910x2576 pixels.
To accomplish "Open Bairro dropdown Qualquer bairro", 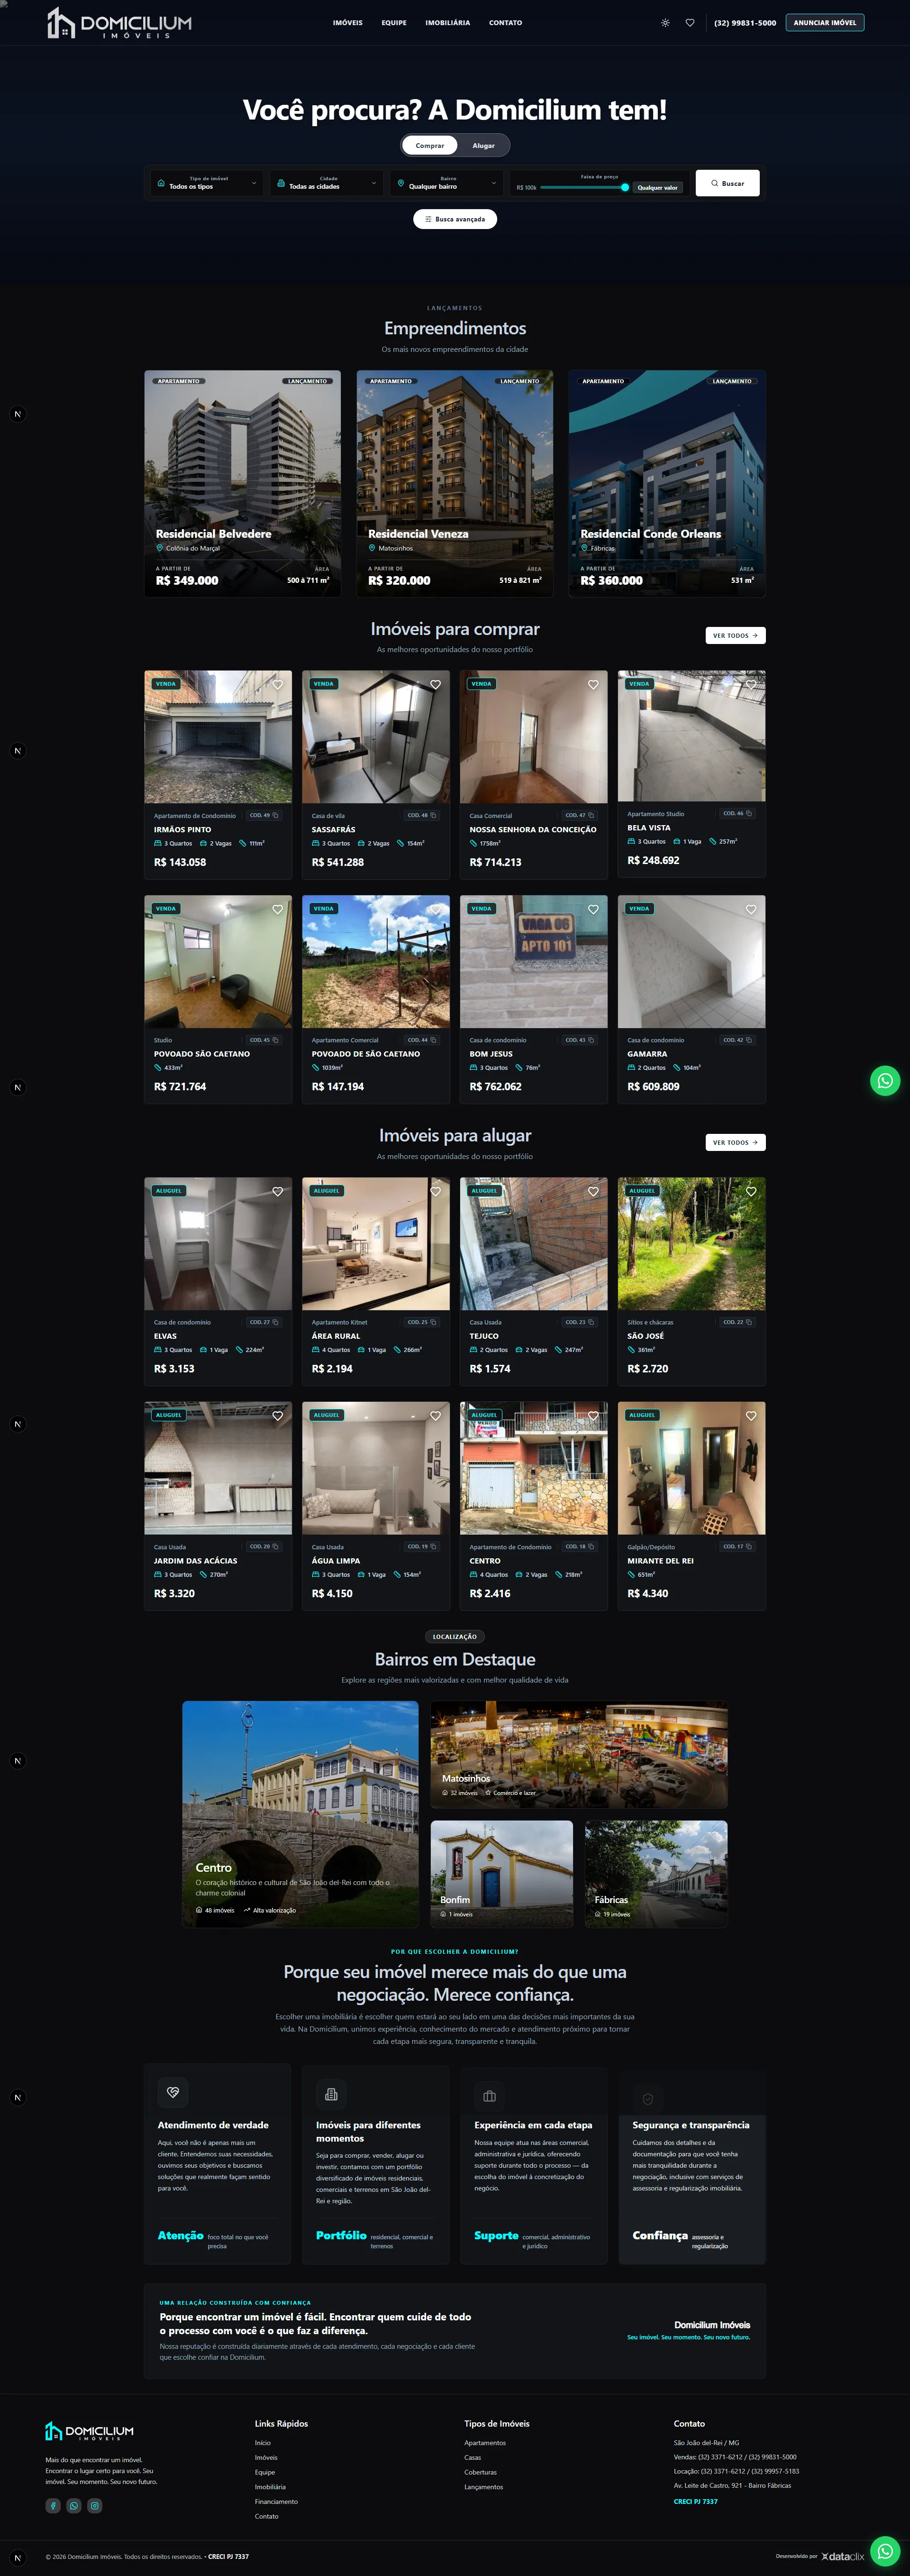I will [446, 183].
